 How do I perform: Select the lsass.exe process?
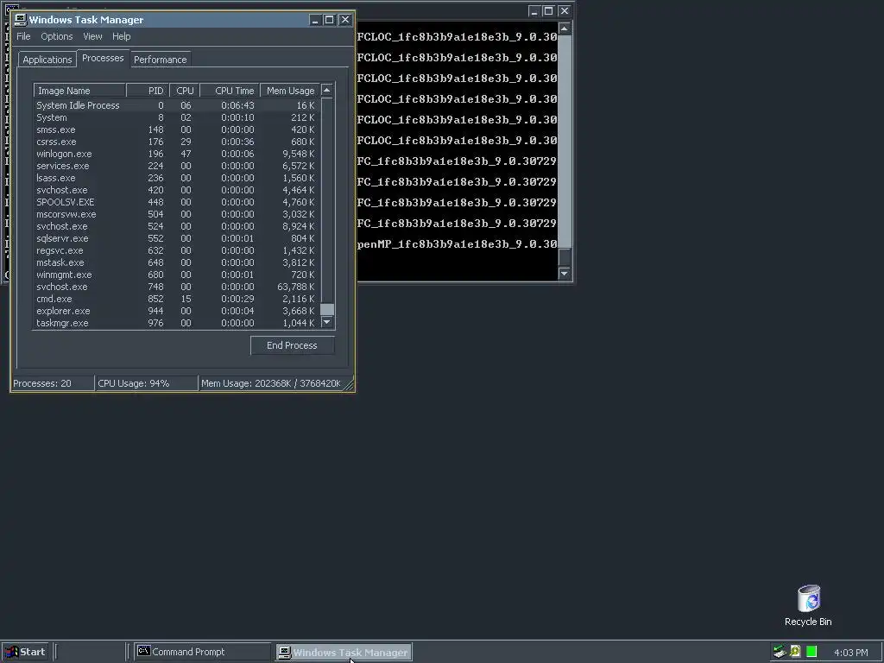pos(176,178)
